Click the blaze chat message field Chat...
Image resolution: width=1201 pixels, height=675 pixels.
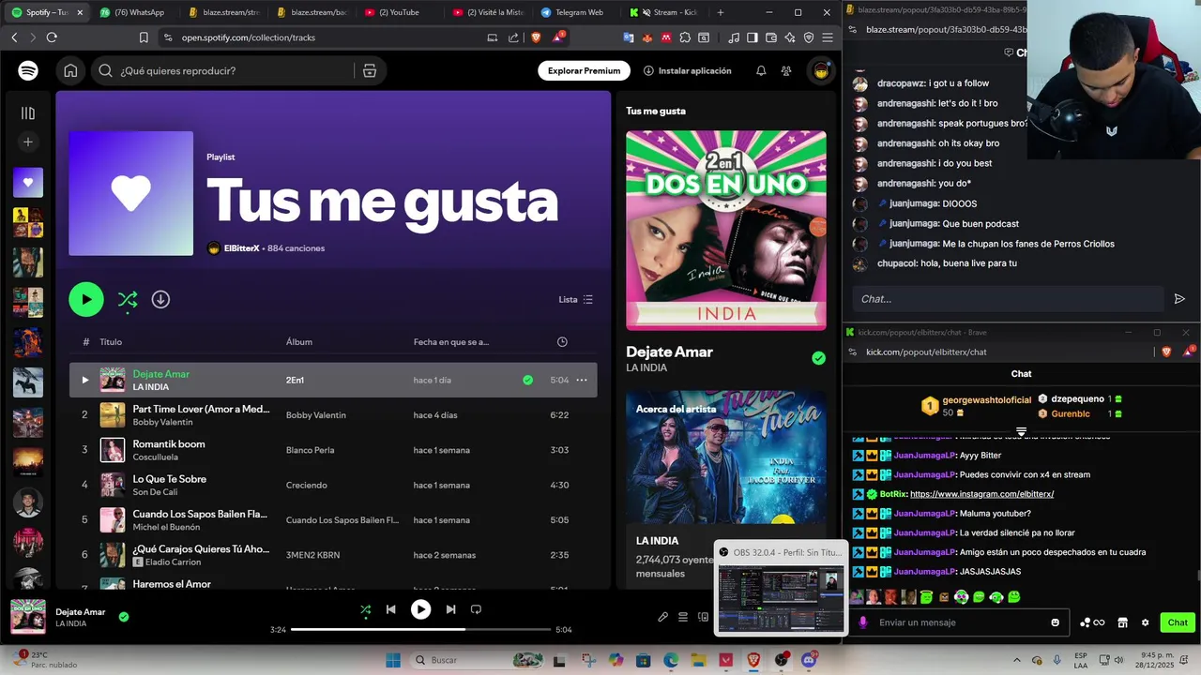click(1009, 299)
